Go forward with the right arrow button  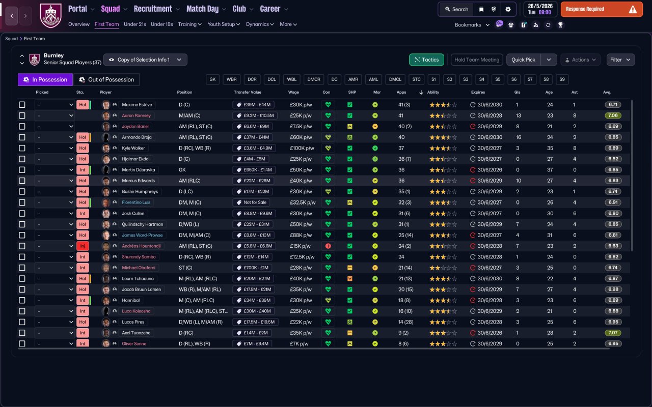(26, 16)
